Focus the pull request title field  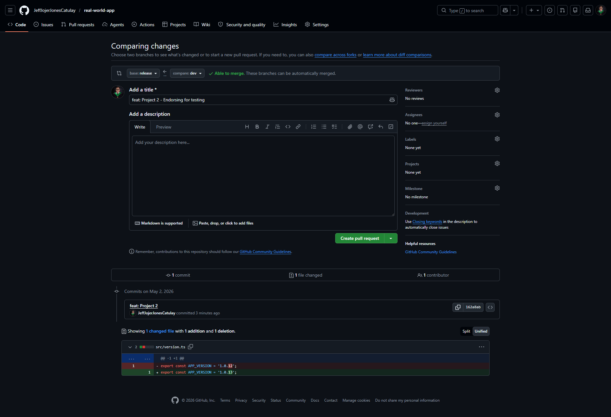click(x=263, y=100)
